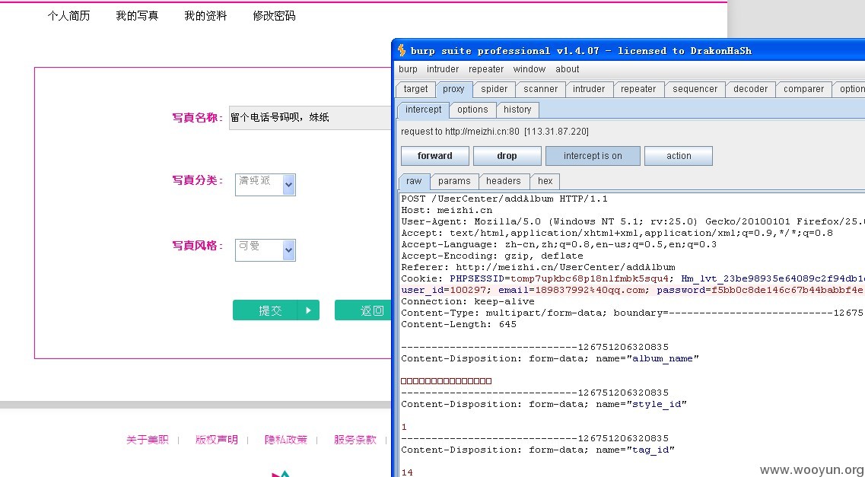Submit the form with 提交 button
Screen dimensions: 865x477
coord(276,310)
